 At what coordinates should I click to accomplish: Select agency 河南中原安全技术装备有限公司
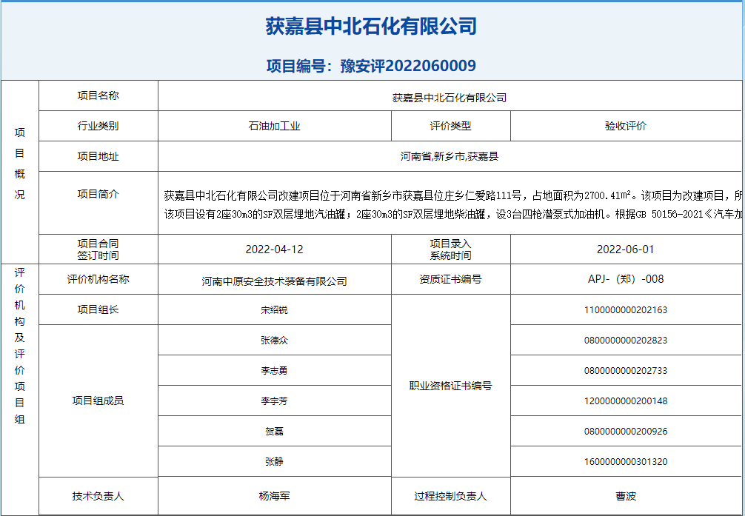tap(274, 281)
